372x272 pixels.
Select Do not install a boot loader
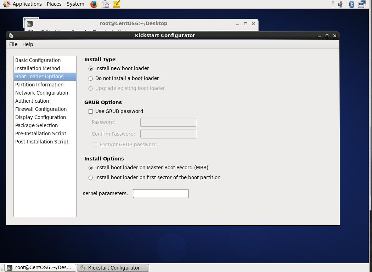124,79
